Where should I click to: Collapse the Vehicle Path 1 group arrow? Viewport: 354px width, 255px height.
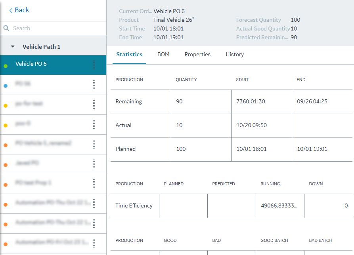13,47
